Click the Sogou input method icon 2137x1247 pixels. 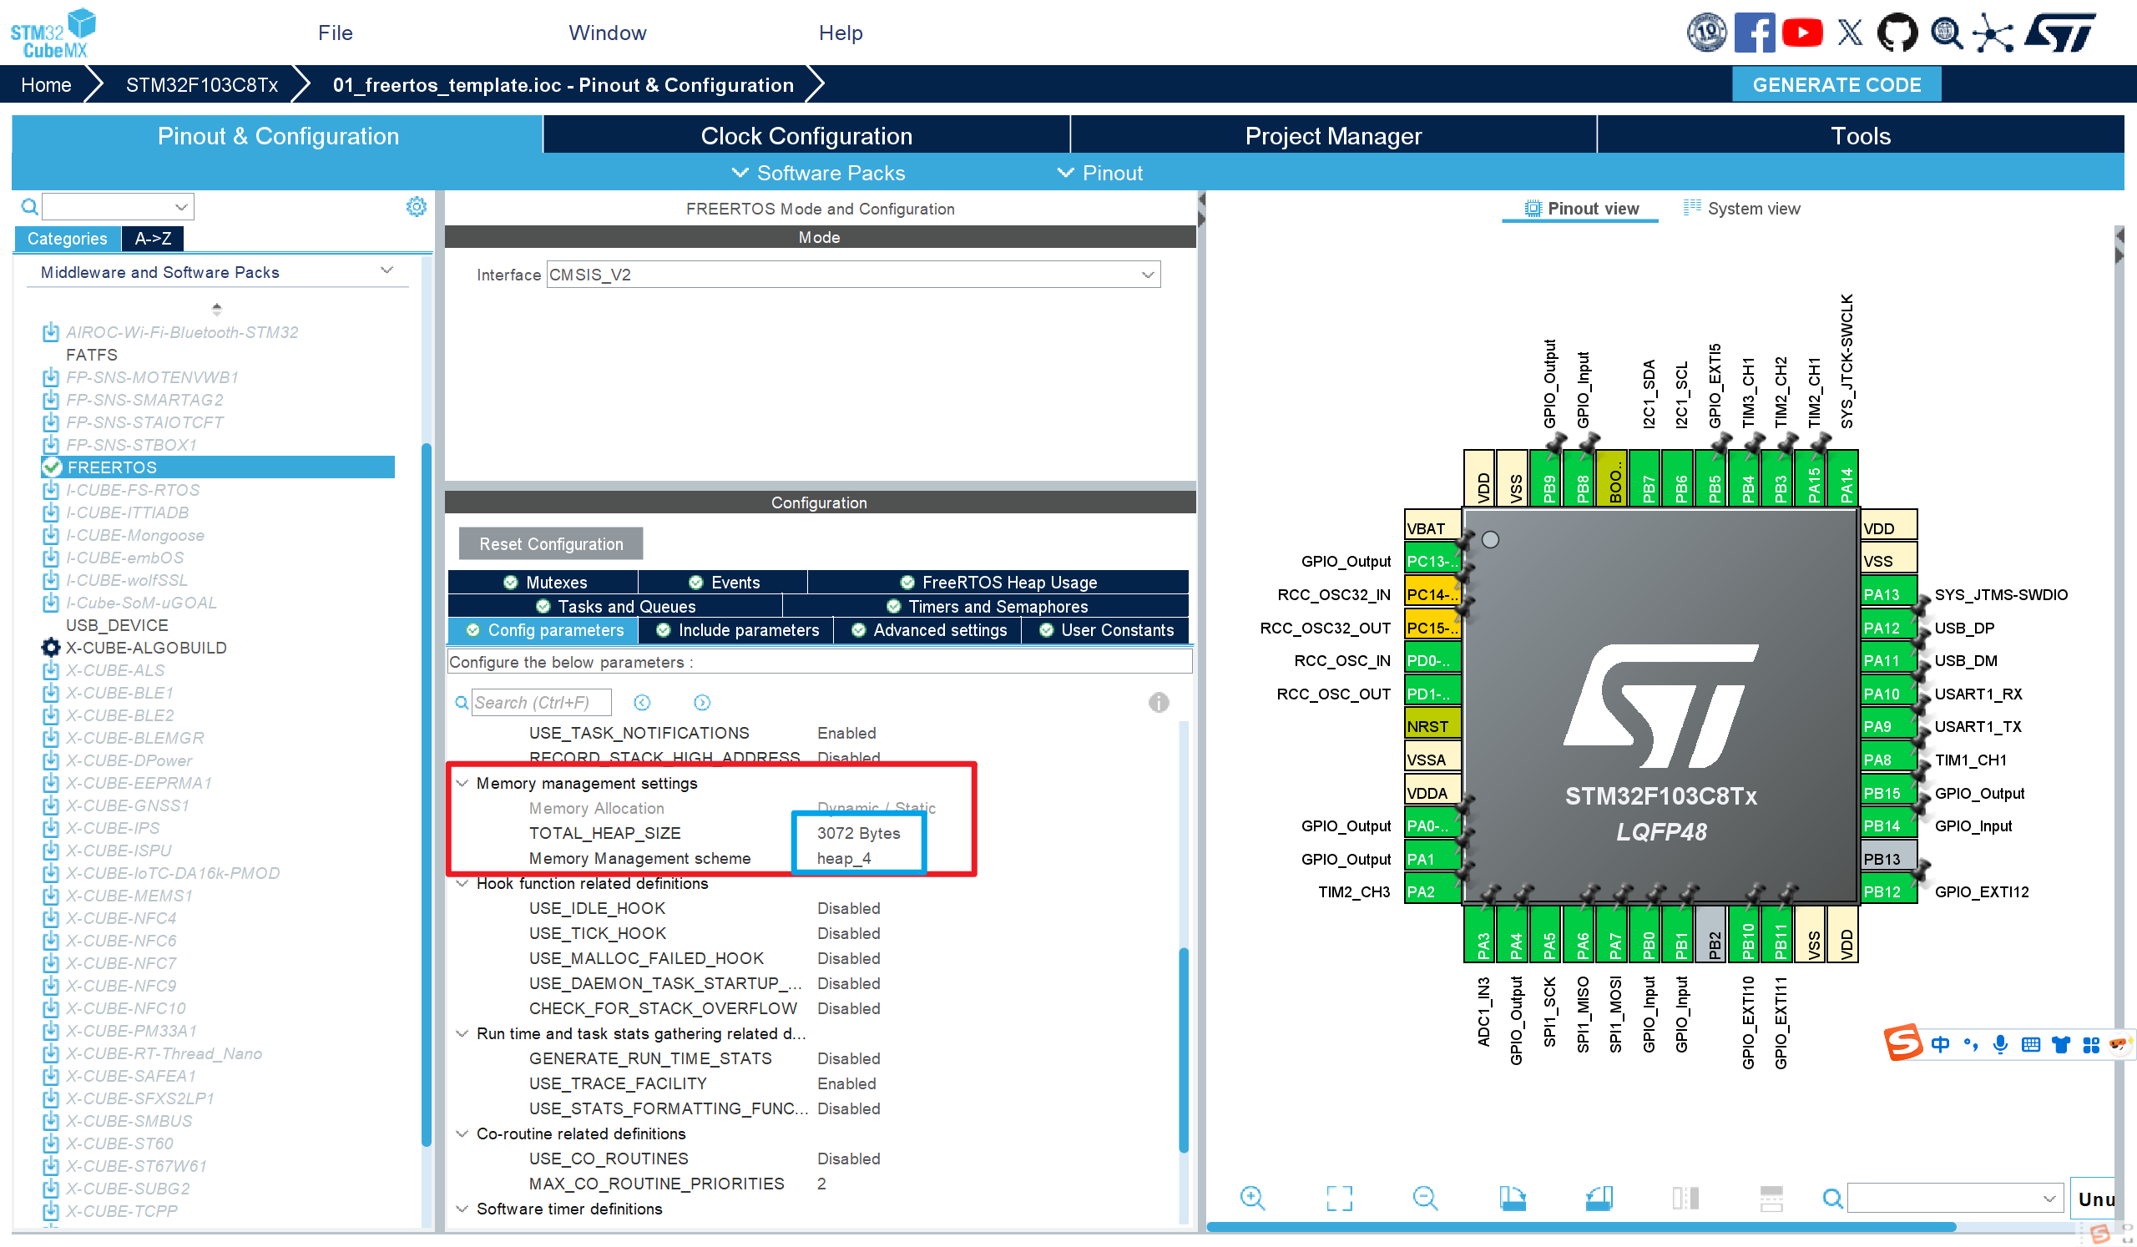(1903, 1043)
